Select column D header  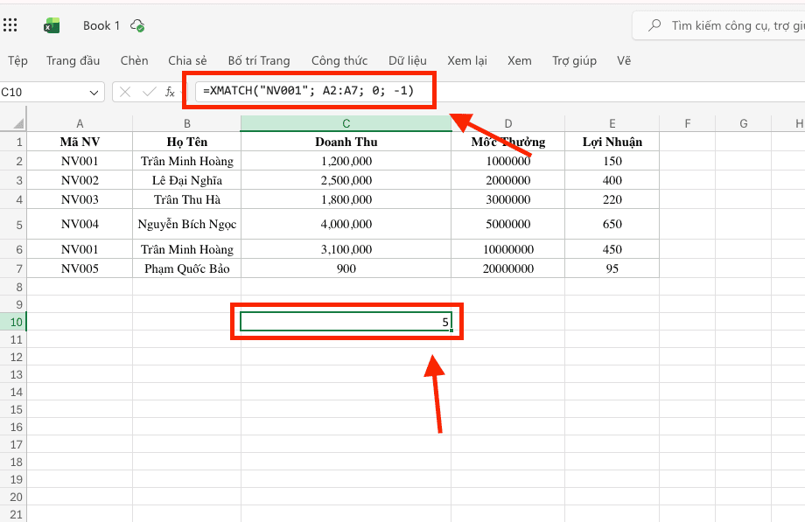[508, 123]
